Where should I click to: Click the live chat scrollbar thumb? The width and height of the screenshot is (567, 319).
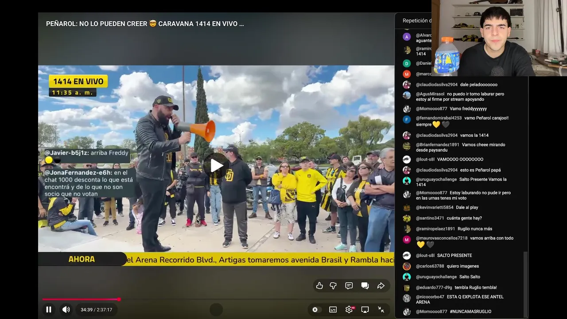(x=525, y=284)
